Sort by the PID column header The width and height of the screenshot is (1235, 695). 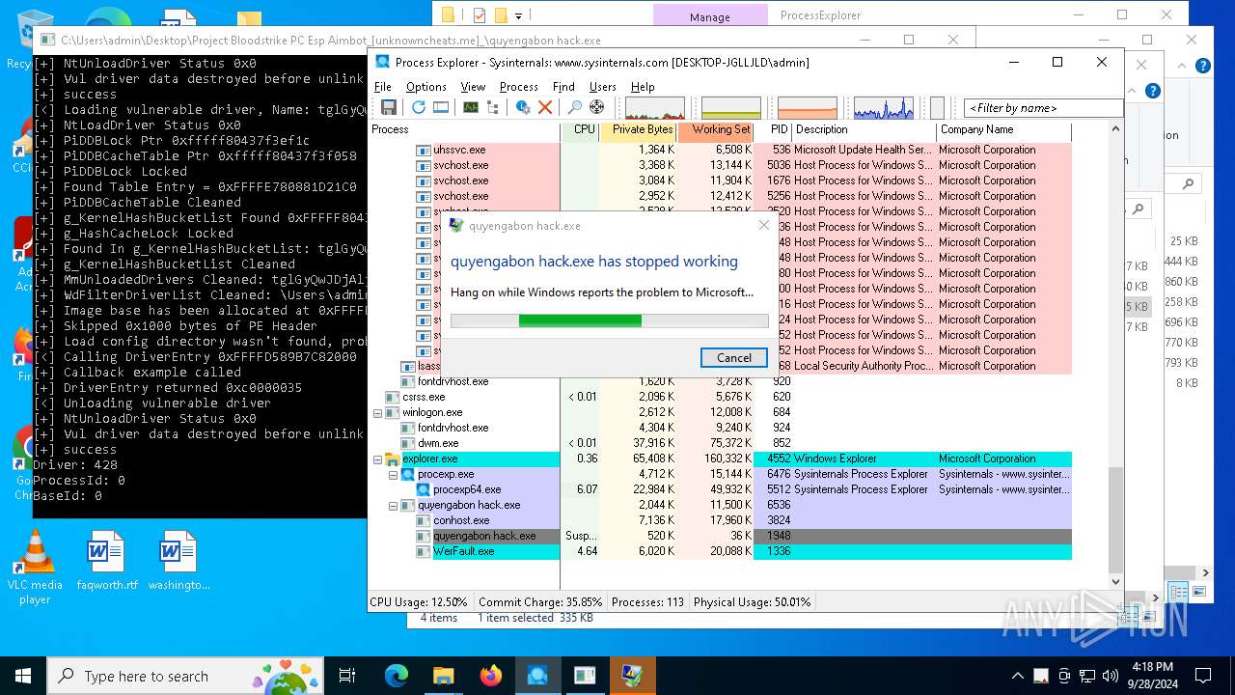(x=774, y=129)
